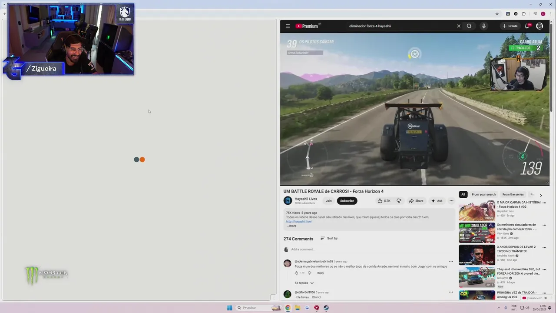Play '3 ANOS DEPOIS DE LEVAR 2 TIROS' thumbnail

click(x=477, y=255)
